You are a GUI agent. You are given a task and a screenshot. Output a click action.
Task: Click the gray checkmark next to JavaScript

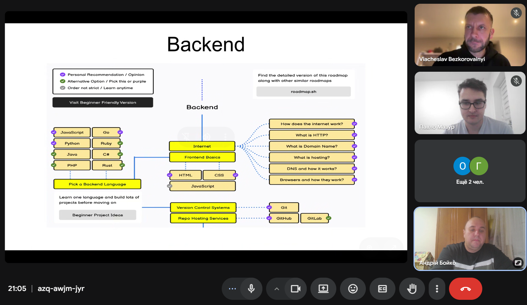(170, 186)
